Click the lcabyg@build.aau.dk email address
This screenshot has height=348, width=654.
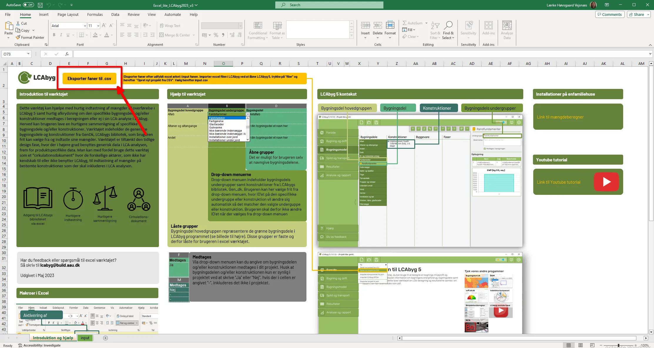[60, 265]
